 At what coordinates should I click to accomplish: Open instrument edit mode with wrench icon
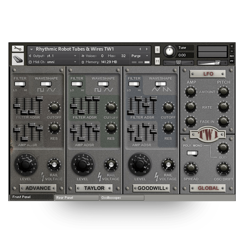(x=18, y=49)
